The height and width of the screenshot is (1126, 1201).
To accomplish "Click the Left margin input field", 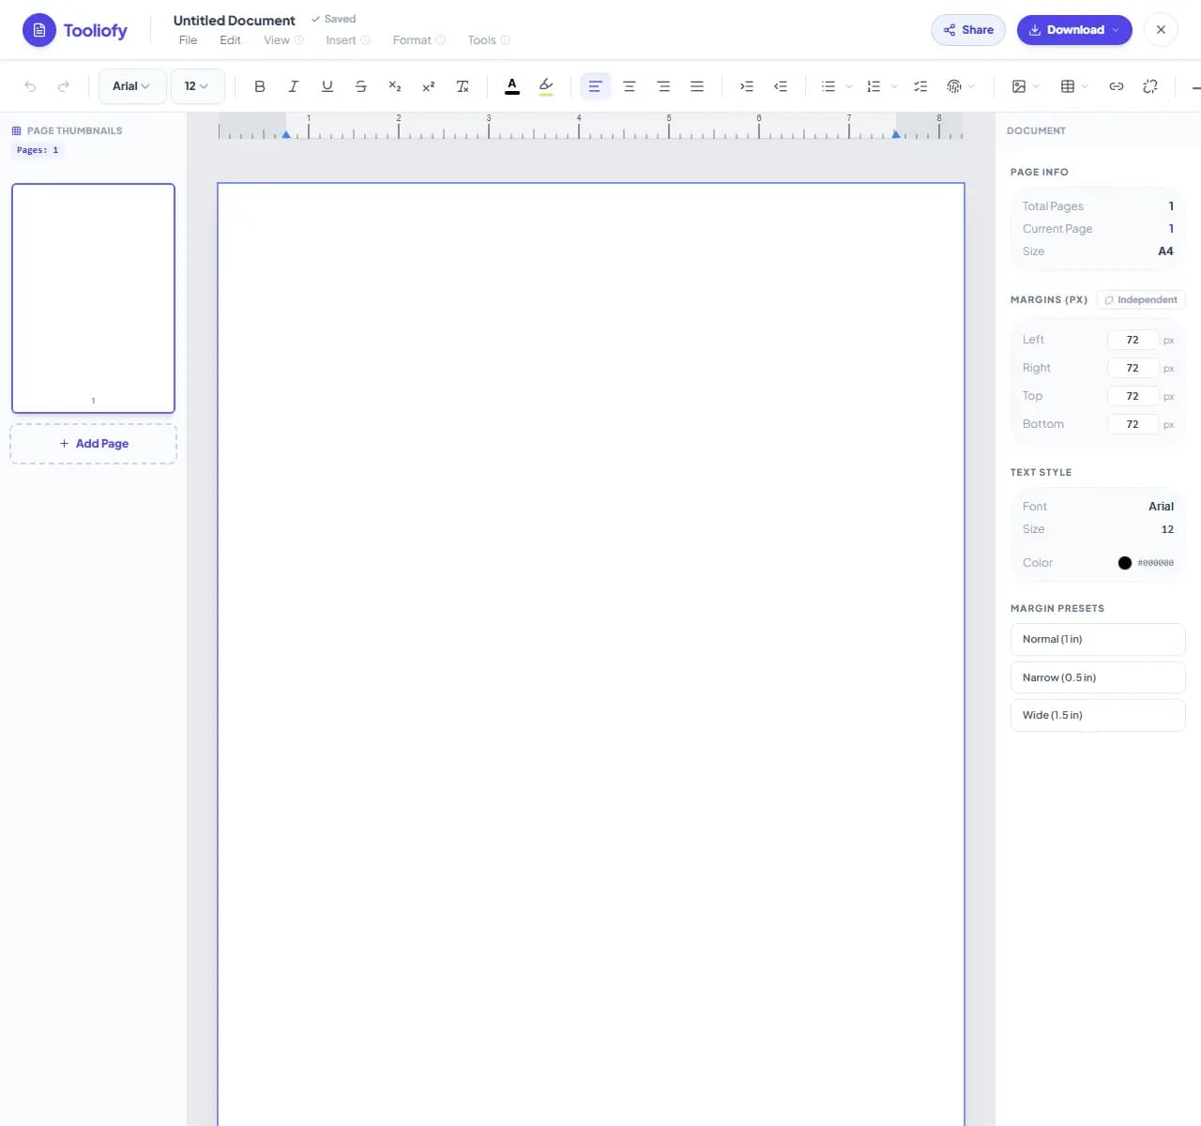I will pyautogui.click(x=1133, y=340).
